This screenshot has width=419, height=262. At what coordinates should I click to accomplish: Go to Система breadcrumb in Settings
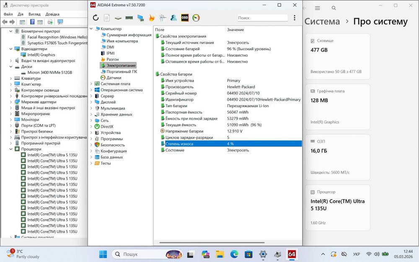pos(322,21)
